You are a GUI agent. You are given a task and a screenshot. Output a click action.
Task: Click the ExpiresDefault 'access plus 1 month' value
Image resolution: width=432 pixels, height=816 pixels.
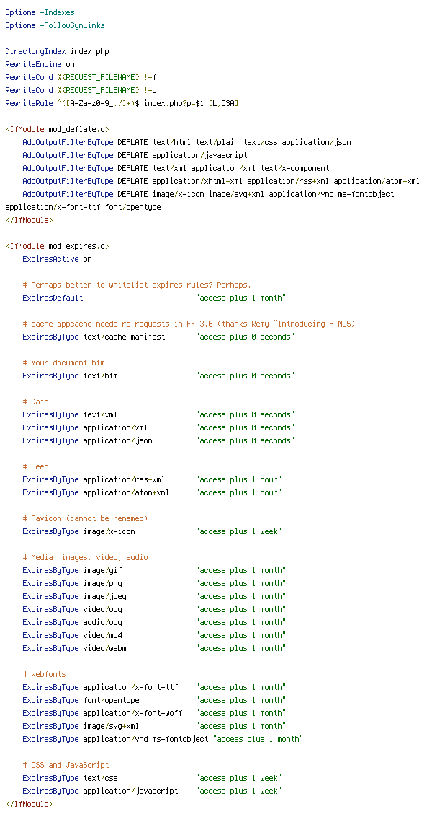click(240, 298)
